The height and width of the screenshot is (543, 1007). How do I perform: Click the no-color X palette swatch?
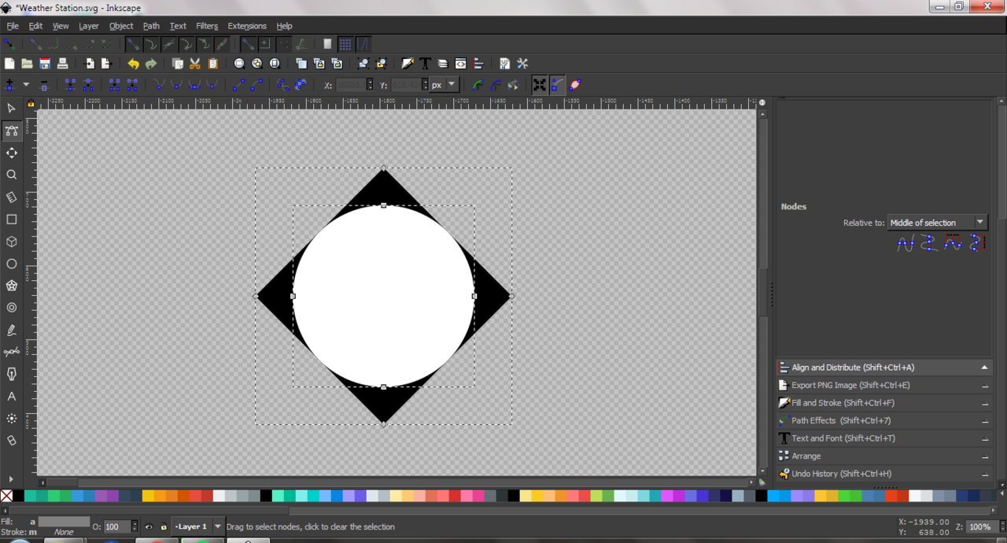pyautogui.click(x=6, y=496)
